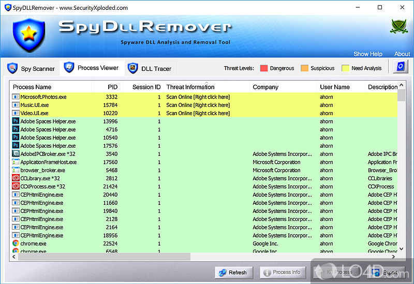This screenshot has height=284, width=414.
Task: Sort by Description column header
Action: coord(381,87)
